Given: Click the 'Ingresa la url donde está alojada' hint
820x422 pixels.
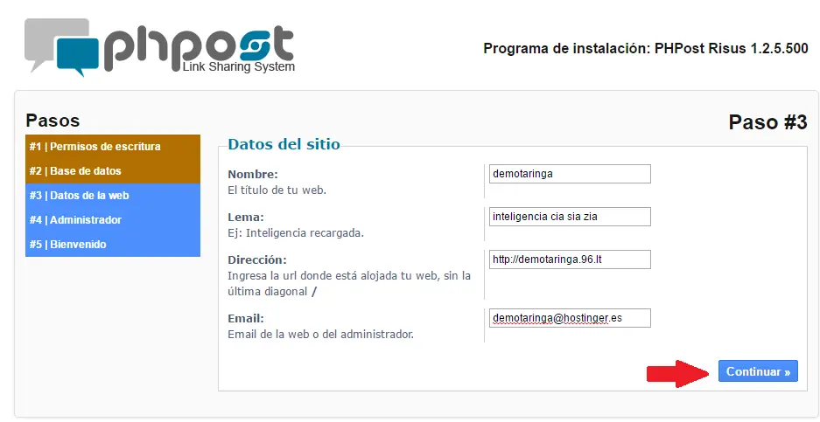Looking at the screenshot, I should (x=349, y=284).
